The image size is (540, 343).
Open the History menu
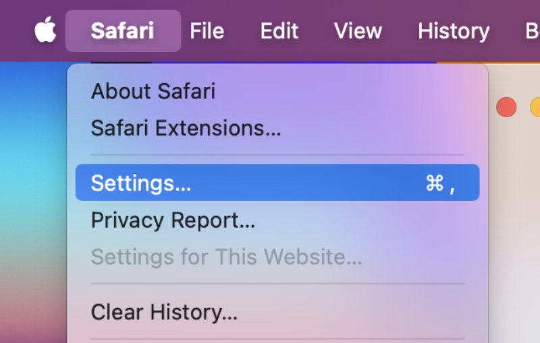pos(454,31)
